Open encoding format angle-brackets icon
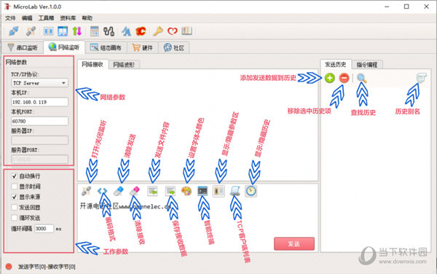Viewport: 437px width, 274px height. 102,191
